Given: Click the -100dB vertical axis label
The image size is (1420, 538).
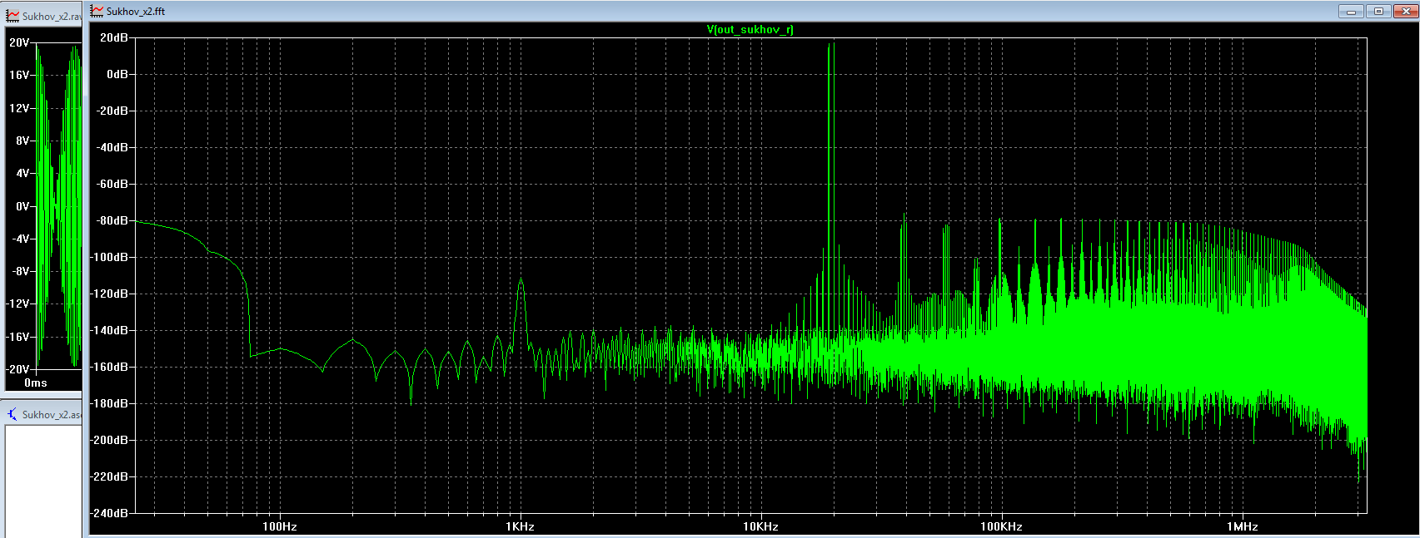Looking at the screenshot, I should [109, 257].
